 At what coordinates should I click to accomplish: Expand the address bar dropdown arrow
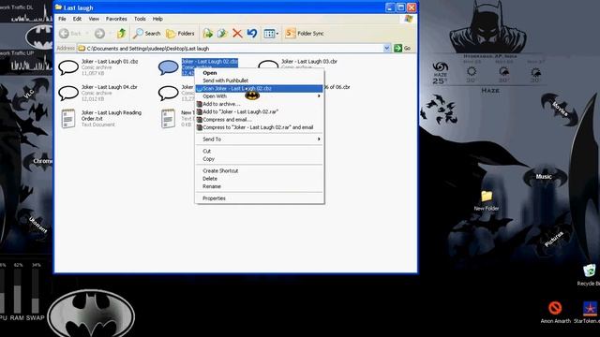387,48
